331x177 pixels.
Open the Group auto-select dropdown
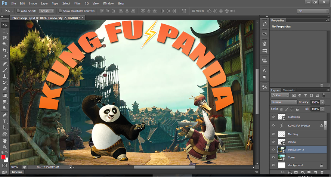click(46, 11)
